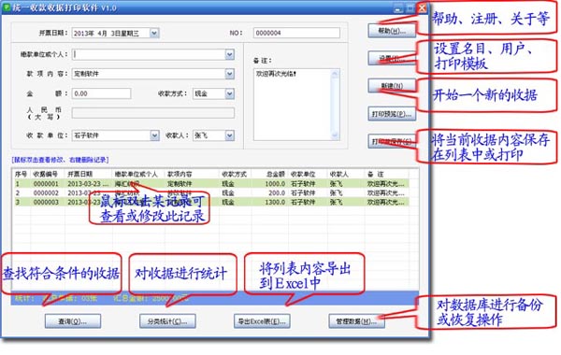The image size is (561, 355).
Task: Open the 收款单位 payee unit dropdown
Action: pos(154,135)
